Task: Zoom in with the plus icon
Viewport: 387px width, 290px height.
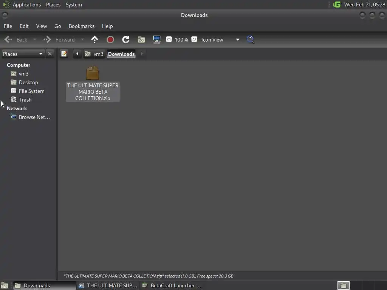Action: tap(194, 39)
